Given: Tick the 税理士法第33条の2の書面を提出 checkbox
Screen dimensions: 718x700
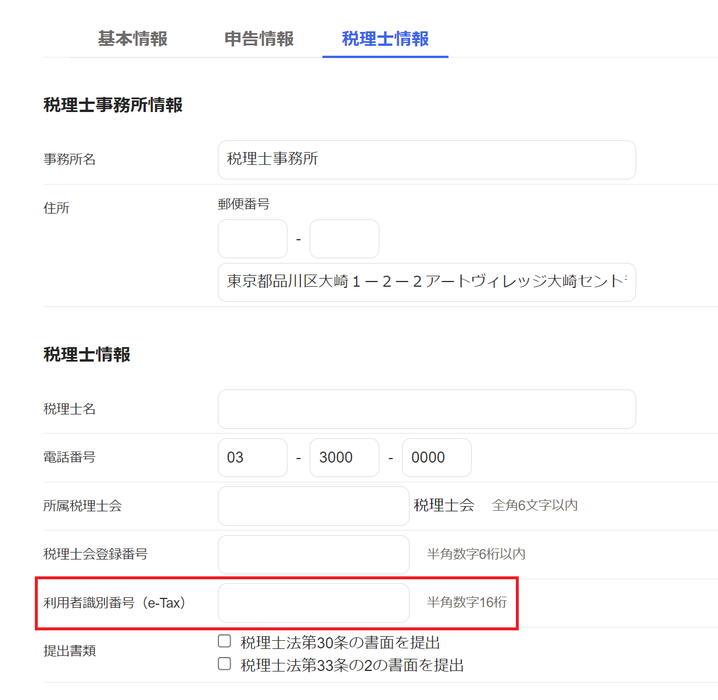Looking at the screenshot, I should (224, 664).
